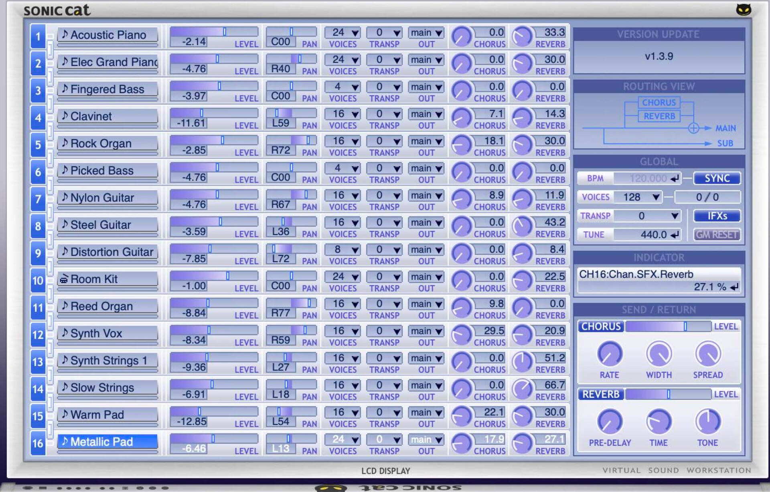Viewport: 770px width, 492px height.
Task: Click the Metallic Pad reverb knob
Action: click(x=522, y=444)
